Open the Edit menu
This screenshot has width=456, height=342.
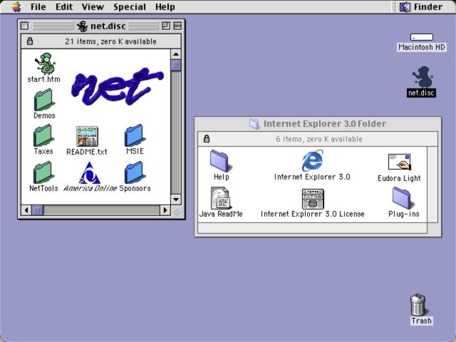coord(64,6)
